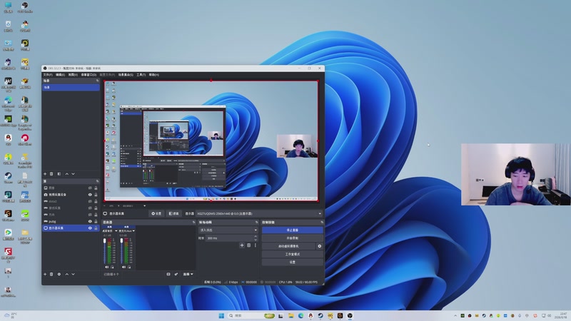Hide the 视频采集设备 source with eye icon
Viewport: 571px width, 321px height.
(90, 195)
